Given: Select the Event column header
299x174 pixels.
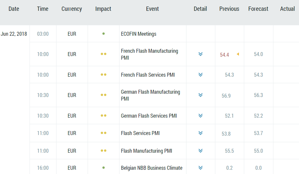Looking at the screenshot, I should pyautogui.click(x=152, y=9).
